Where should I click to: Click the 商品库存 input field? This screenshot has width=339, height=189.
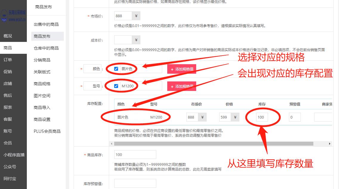tap(135, 155)
